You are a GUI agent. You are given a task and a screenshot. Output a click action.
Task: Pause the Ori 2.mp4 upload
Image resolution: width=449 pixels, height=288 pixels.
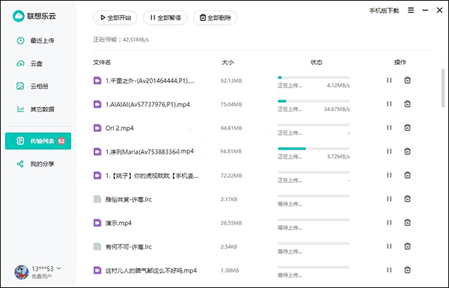click(x=389, y=128)
